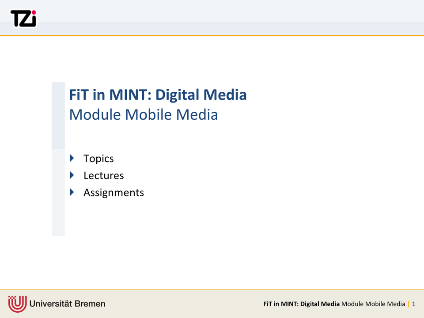This screenshot has height=318, width=424.
Task: Select the footer text 'Module Mobile Media'
Action: click(373, 304)
